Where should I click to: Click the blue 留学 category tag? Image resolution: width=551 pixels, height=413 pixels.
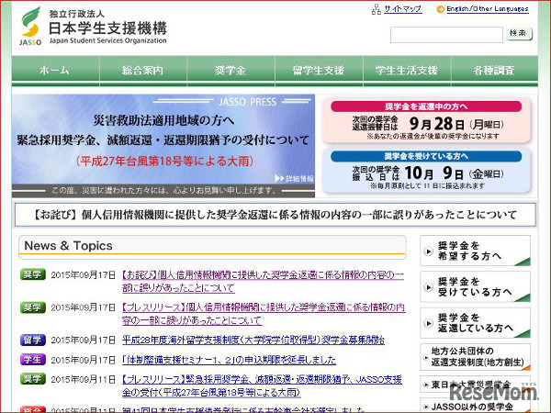click(x=33, y=340)
